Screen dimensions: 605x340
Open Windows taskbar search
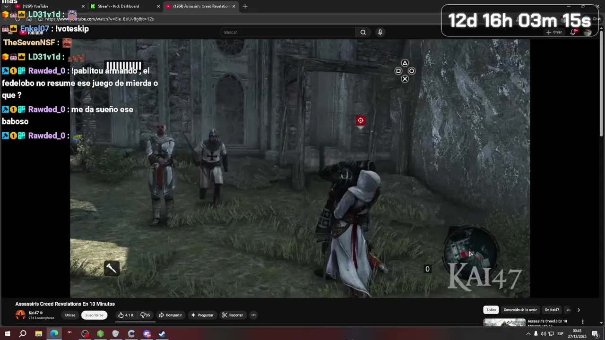point(23,334)
